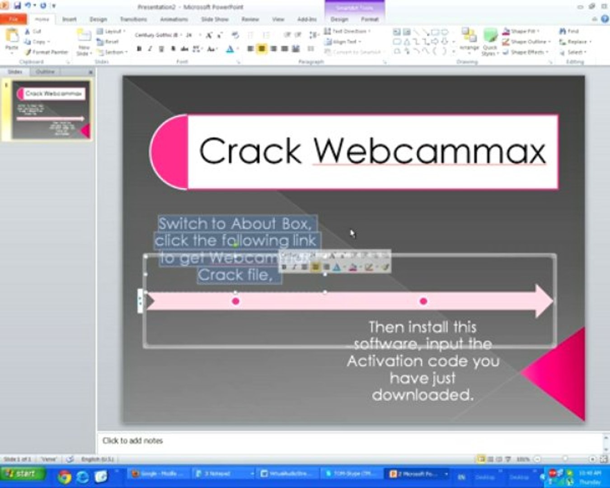Select the Right Arrow shape in gallery
Viewport: 610px width, 488px height.
(x=435, y=42)
